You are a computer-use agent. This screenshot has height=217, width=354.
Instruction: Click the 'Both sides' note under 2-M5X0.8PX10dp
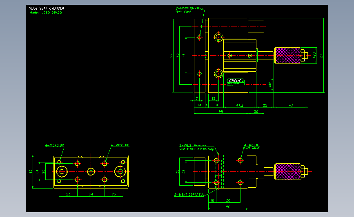click(x=183, y=12)
